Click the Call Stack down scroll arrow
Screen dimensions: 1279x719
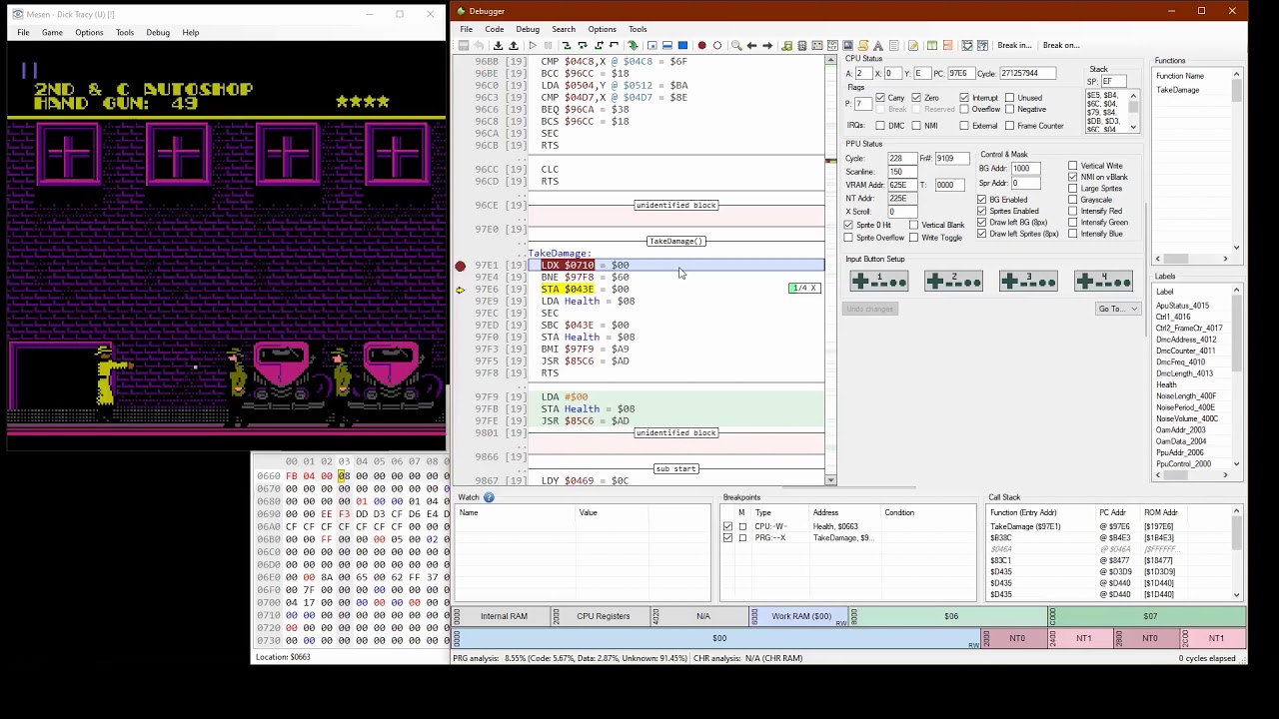pyautogui.click(x=1236, y=595)
